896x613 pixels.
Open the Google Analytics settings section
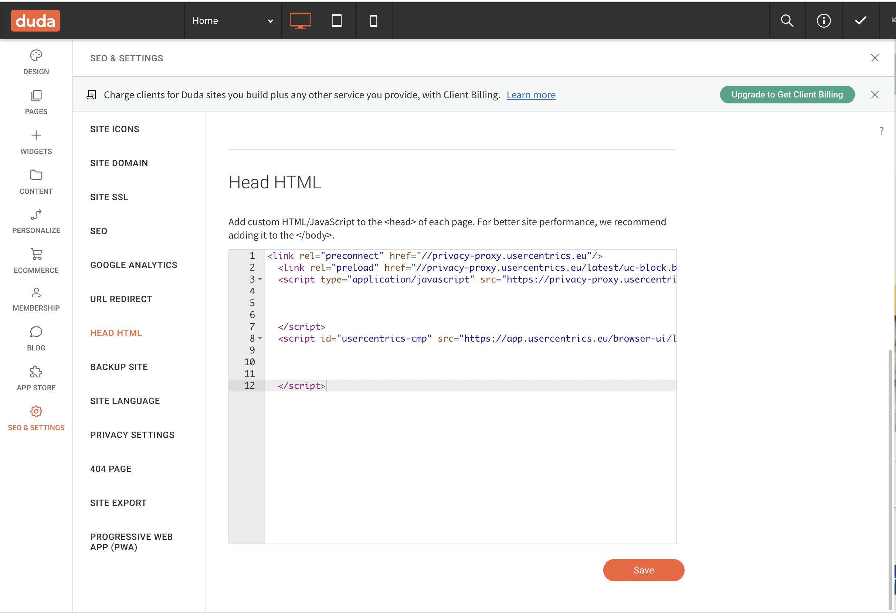coord(133,265)
